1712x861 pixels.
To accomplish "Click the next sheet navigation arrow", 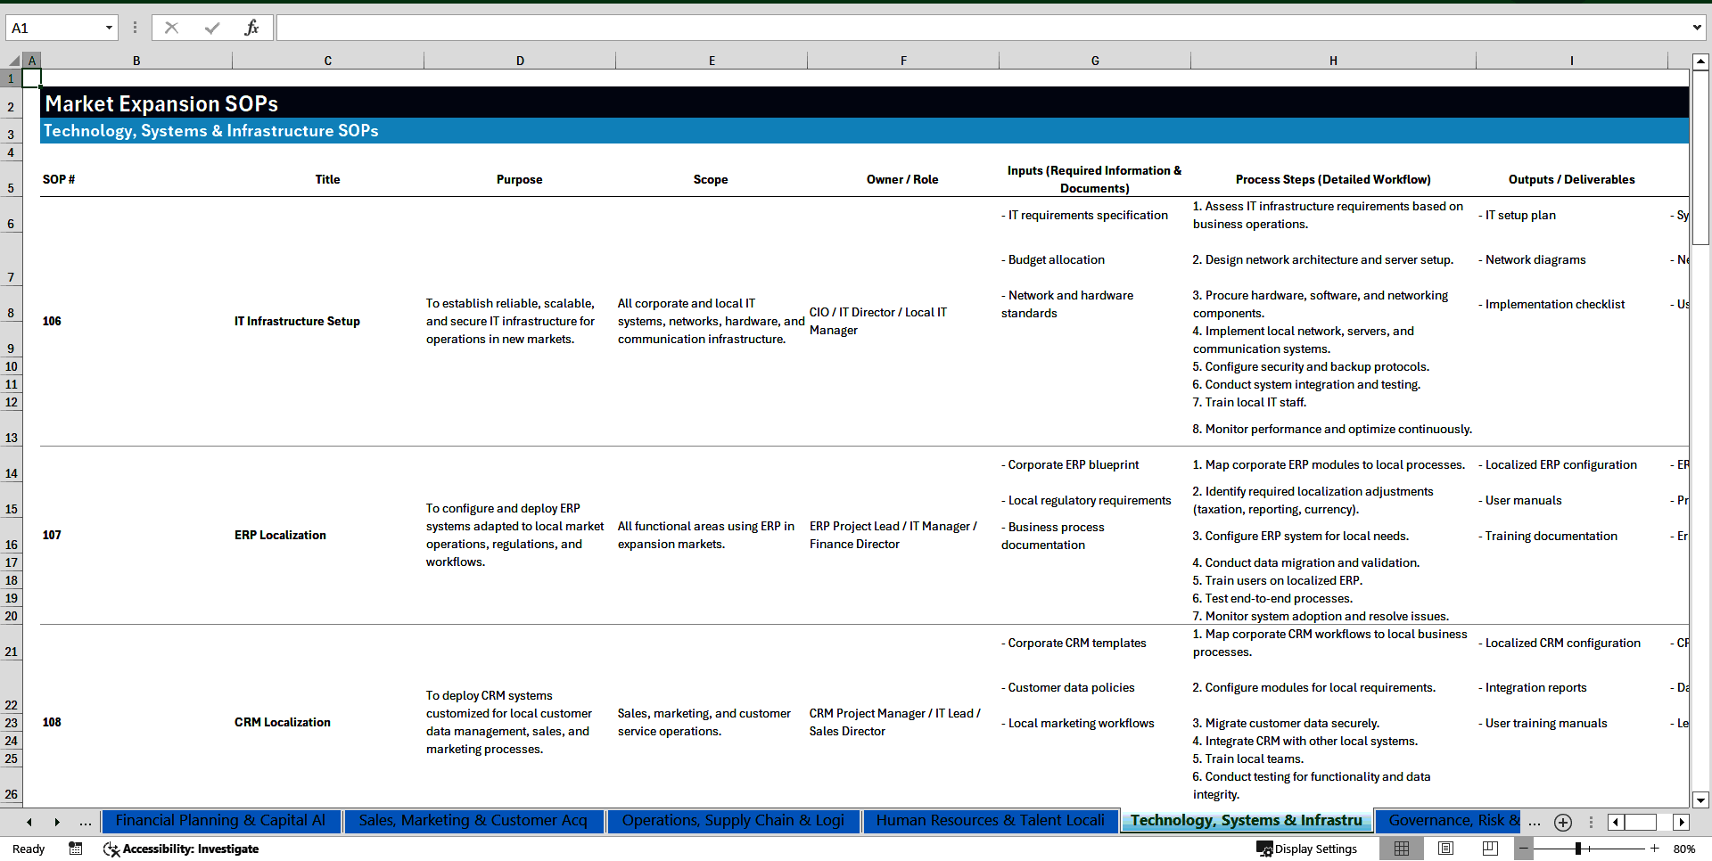I will click(57, 822).
